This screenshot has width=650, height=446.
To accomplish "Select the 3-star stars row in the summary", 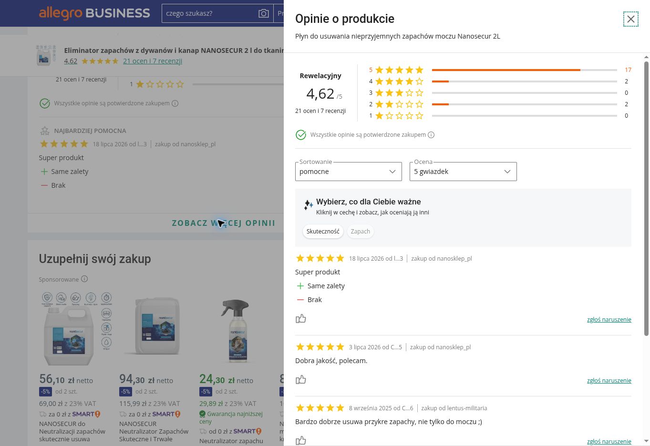I will [x=399, y=93].
